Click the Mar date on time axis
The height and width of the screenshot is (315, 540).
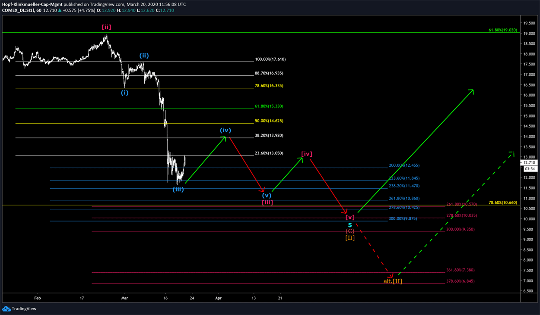124,298
